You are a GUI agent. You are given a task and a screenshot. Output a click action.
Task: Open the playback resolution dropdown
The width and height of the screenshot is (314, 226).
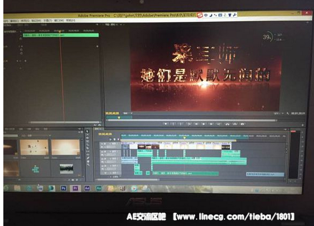point(278,114)
